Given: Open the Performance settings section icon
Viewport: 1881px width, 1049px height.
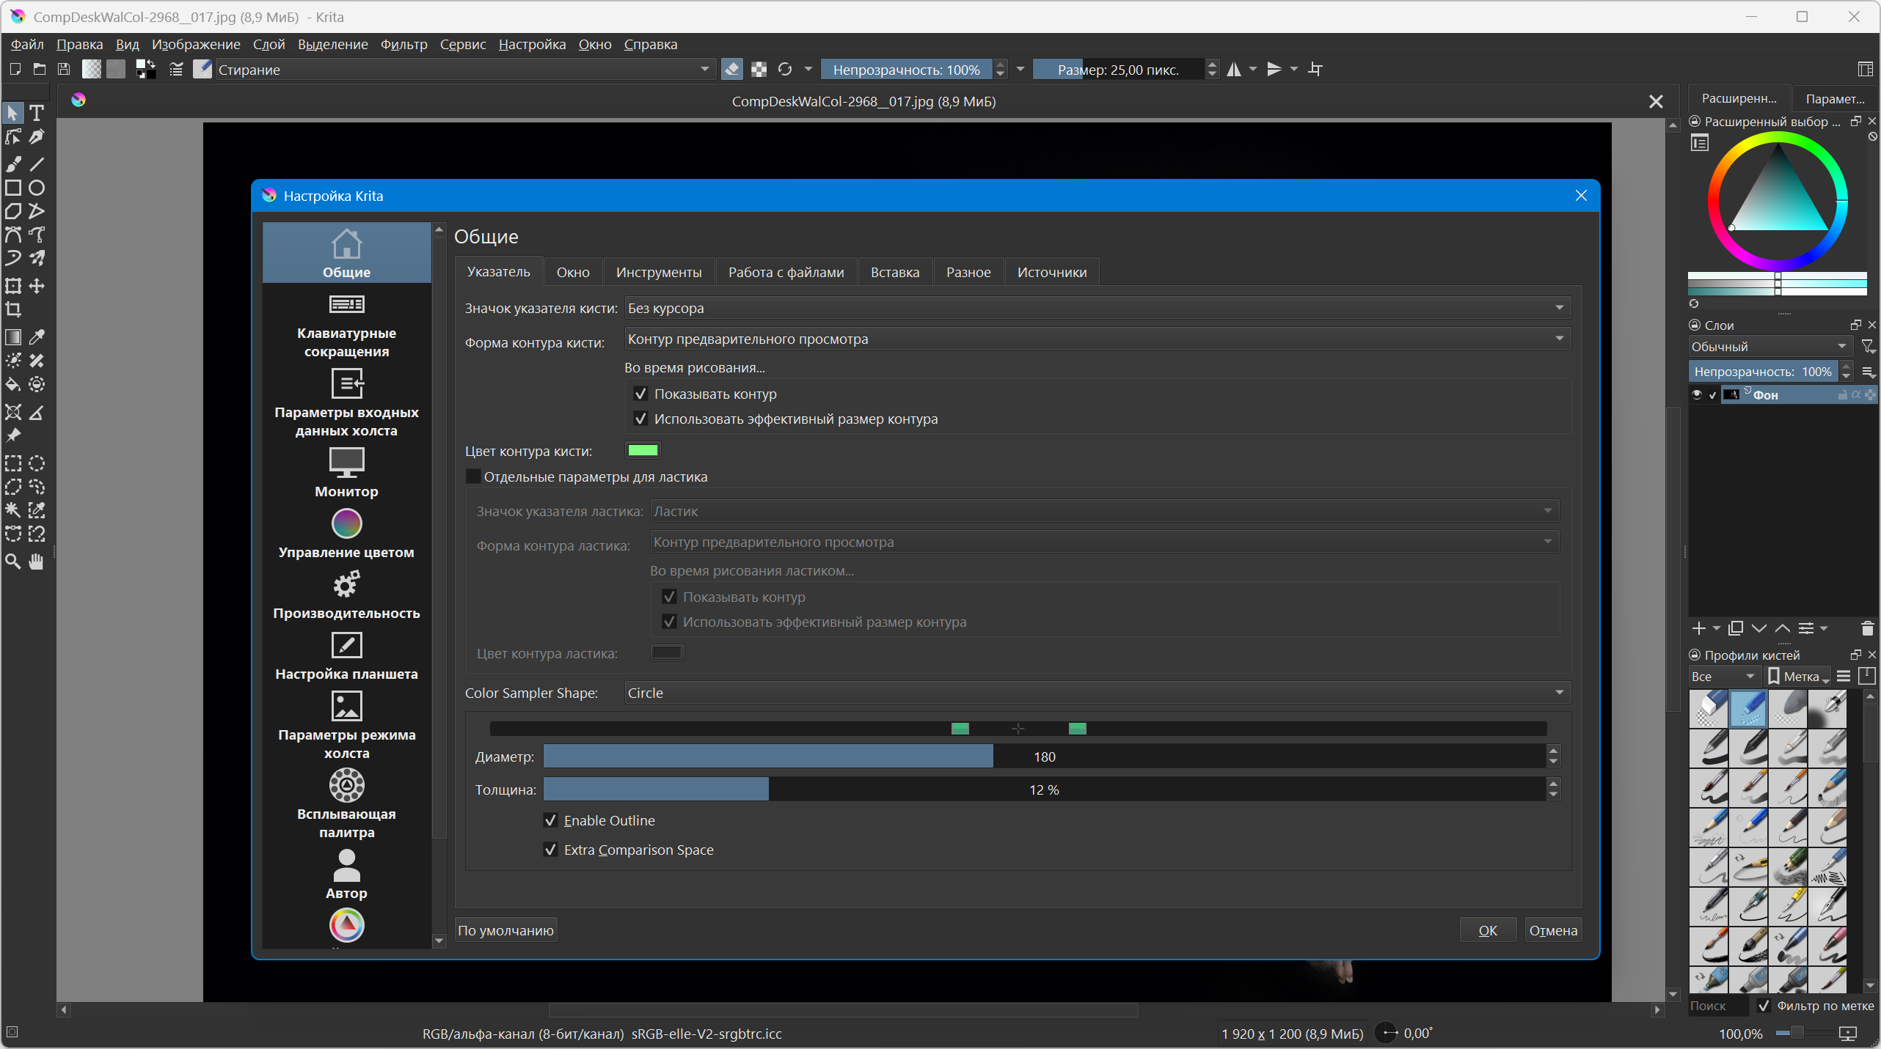Looking at the screenshot, I should (346, 585).
